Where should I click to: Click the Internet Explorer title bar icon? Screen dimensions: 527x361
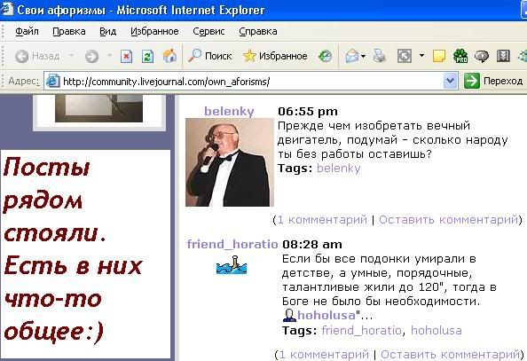point(7,10)
